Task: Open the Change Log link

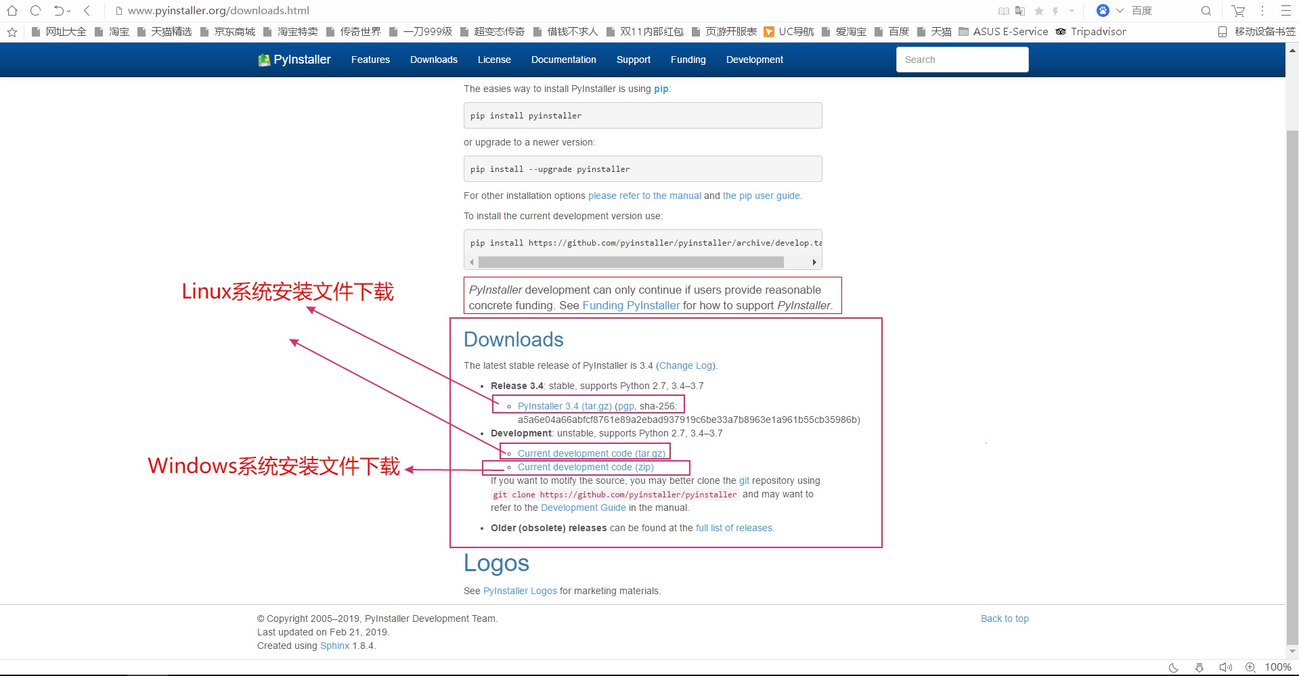Action: [686, 365]
